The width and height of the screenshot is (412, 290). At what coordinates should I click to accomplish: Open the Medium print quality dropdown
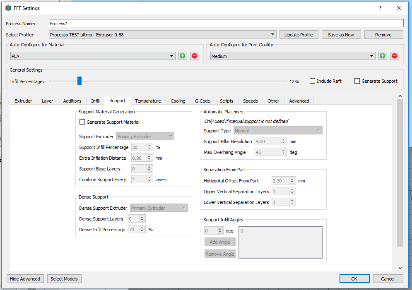[292, 56]
